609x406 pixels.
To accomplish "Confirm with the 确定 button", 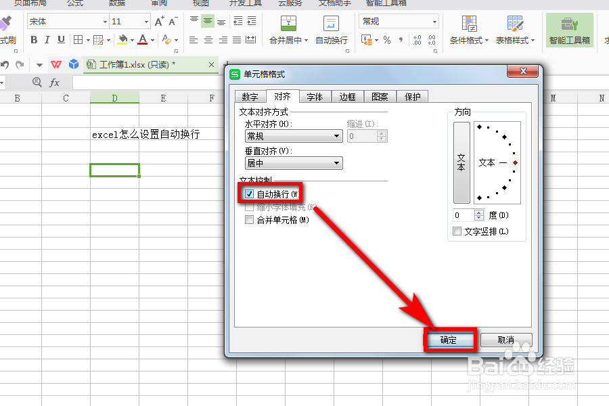I will pyautogui.click(x=449, y=340).
